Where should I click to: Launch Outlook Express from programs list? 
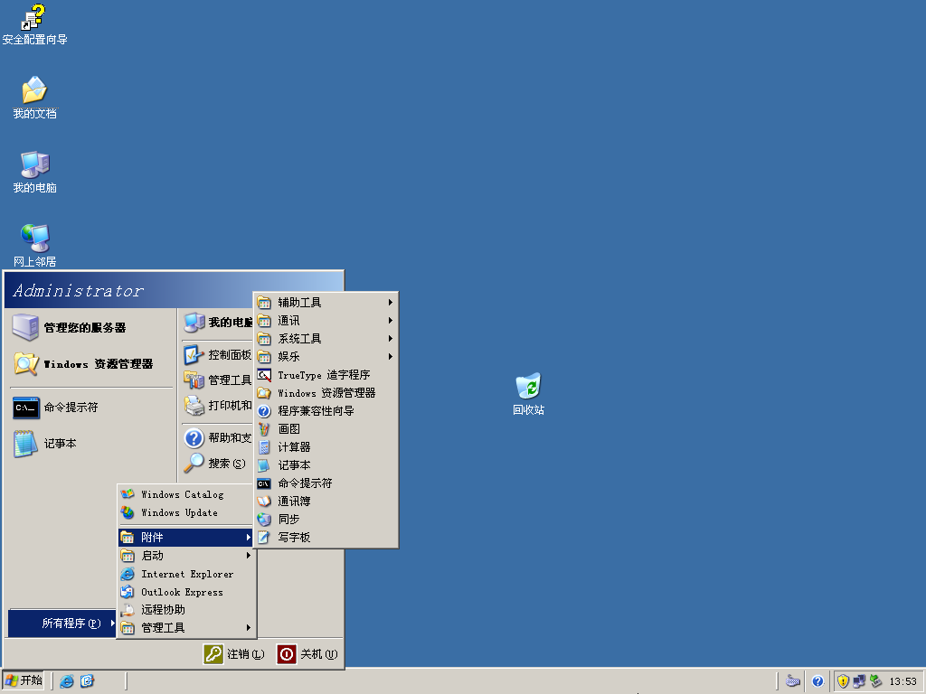[x=186, y=592]
